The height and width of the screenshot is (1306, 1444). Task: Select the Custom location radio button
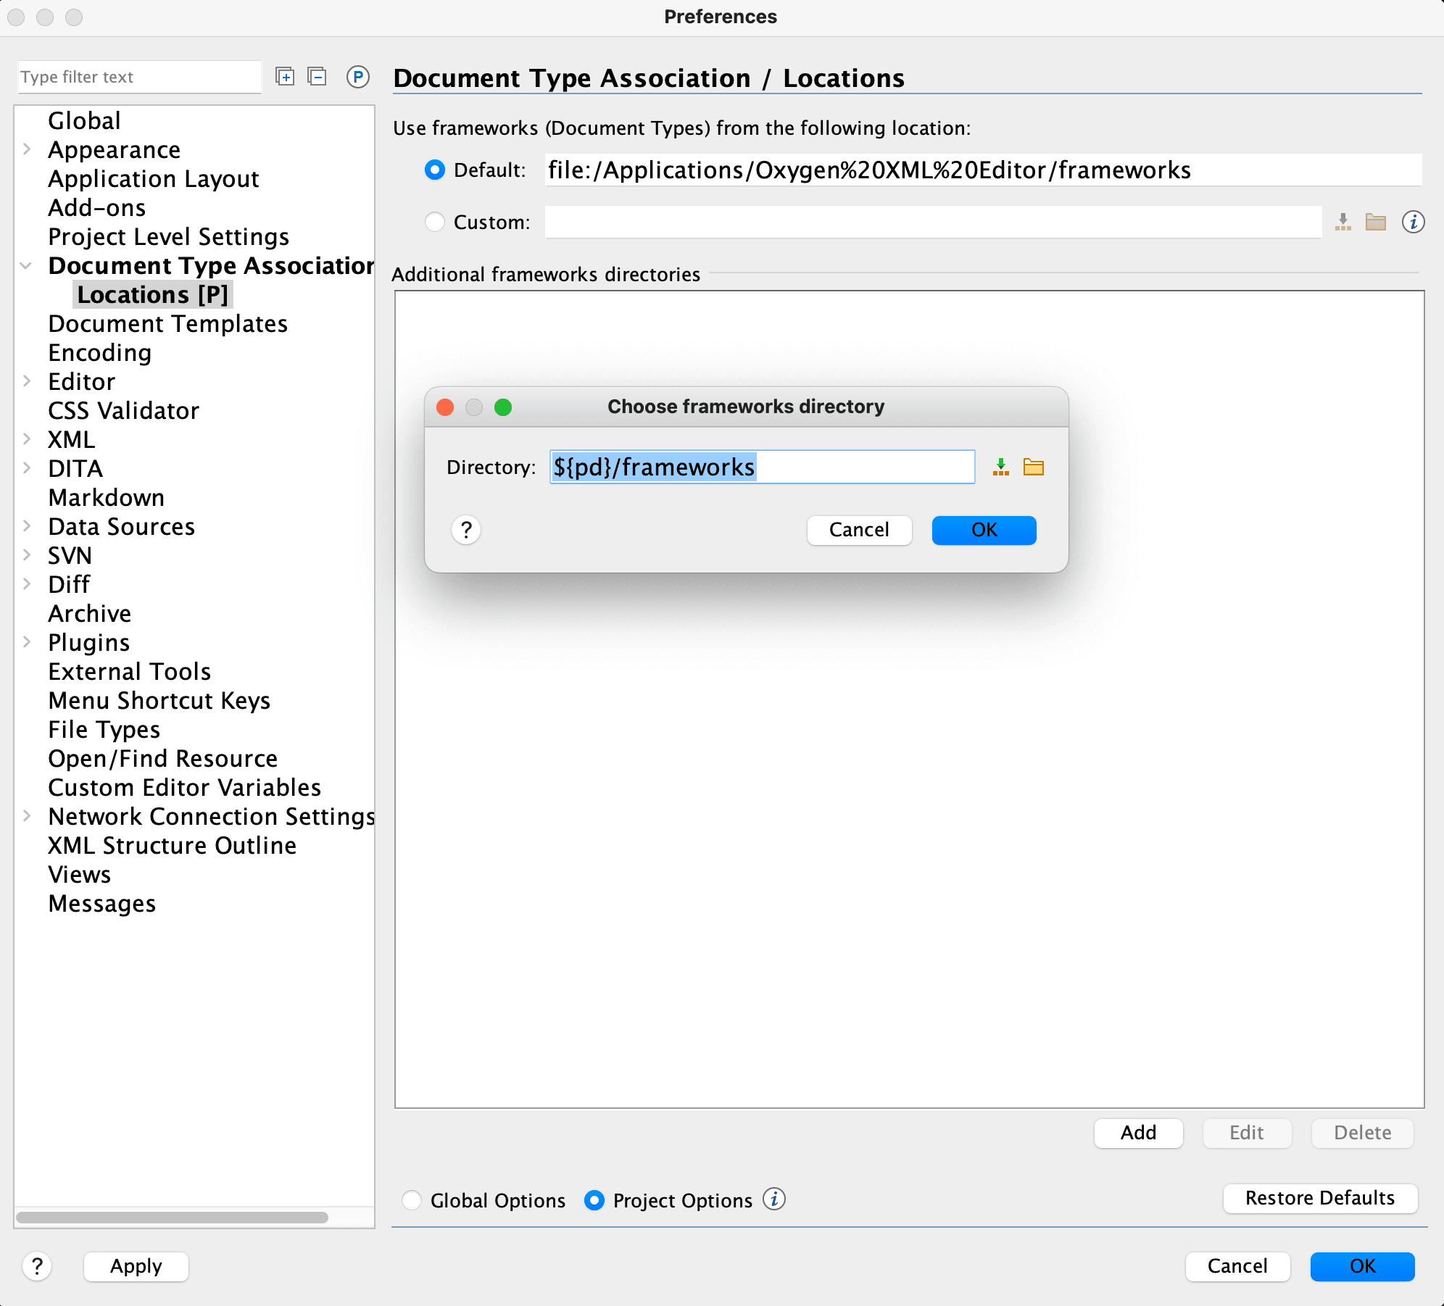pos(435,222)
